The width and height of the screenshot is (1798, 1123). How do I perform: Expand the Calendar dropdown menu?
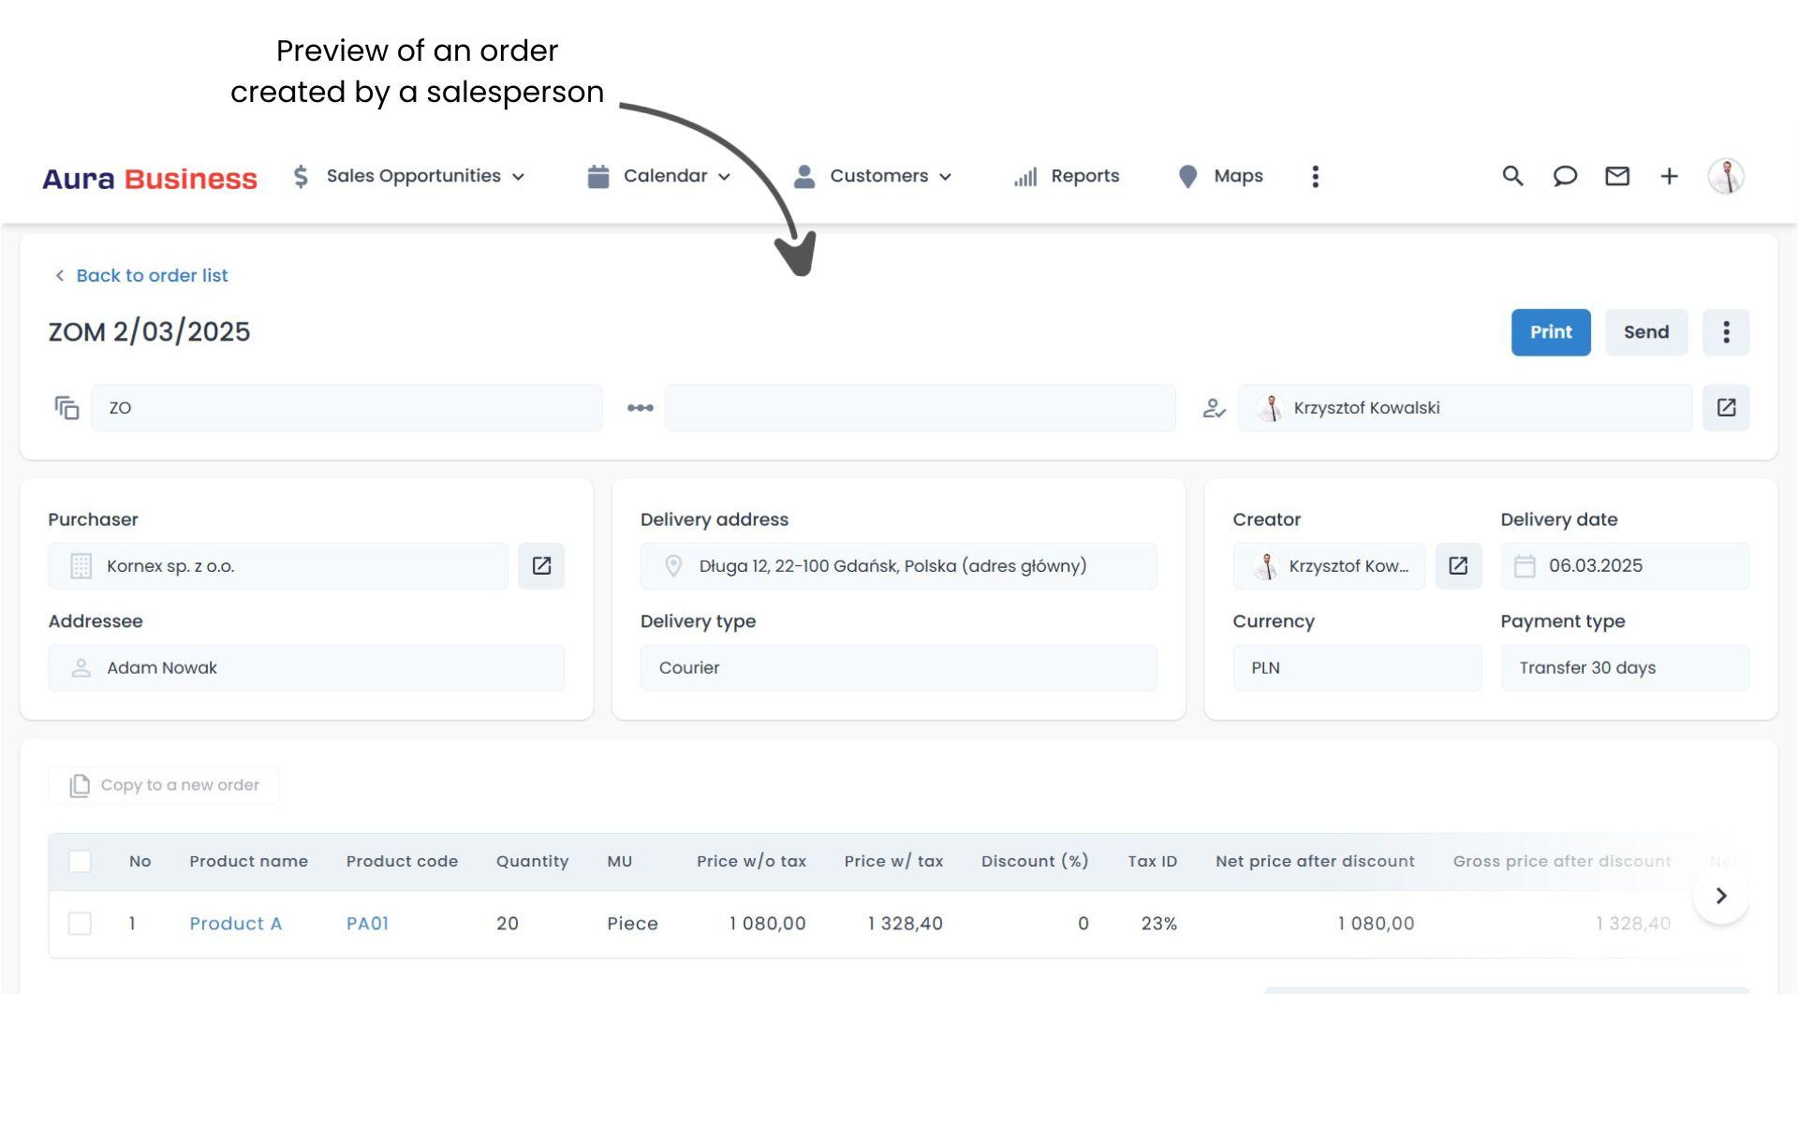pyautogui.click(x=724, y=177)
